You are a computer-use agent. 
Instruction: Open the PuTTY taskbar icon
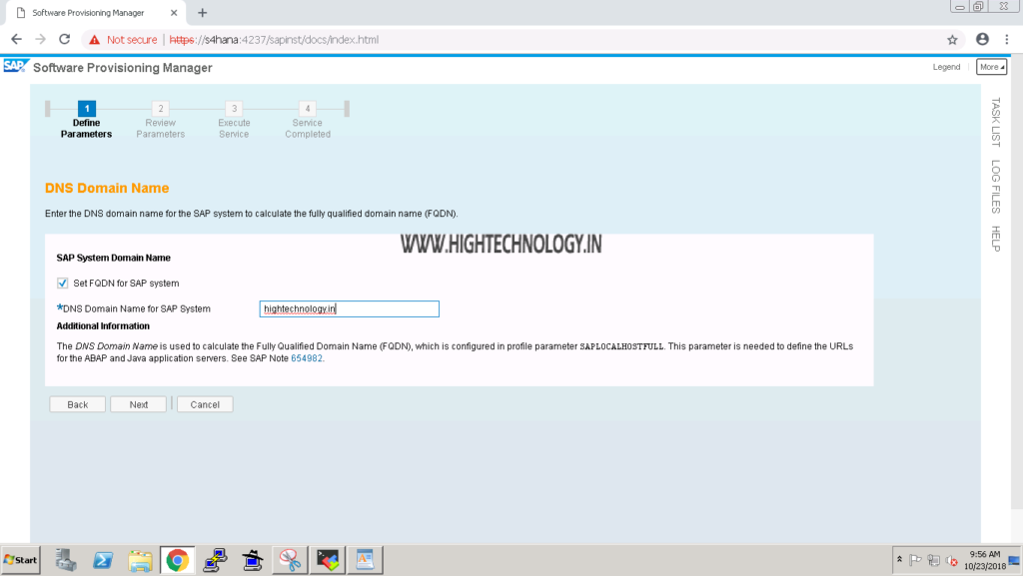tap(215, 560)
